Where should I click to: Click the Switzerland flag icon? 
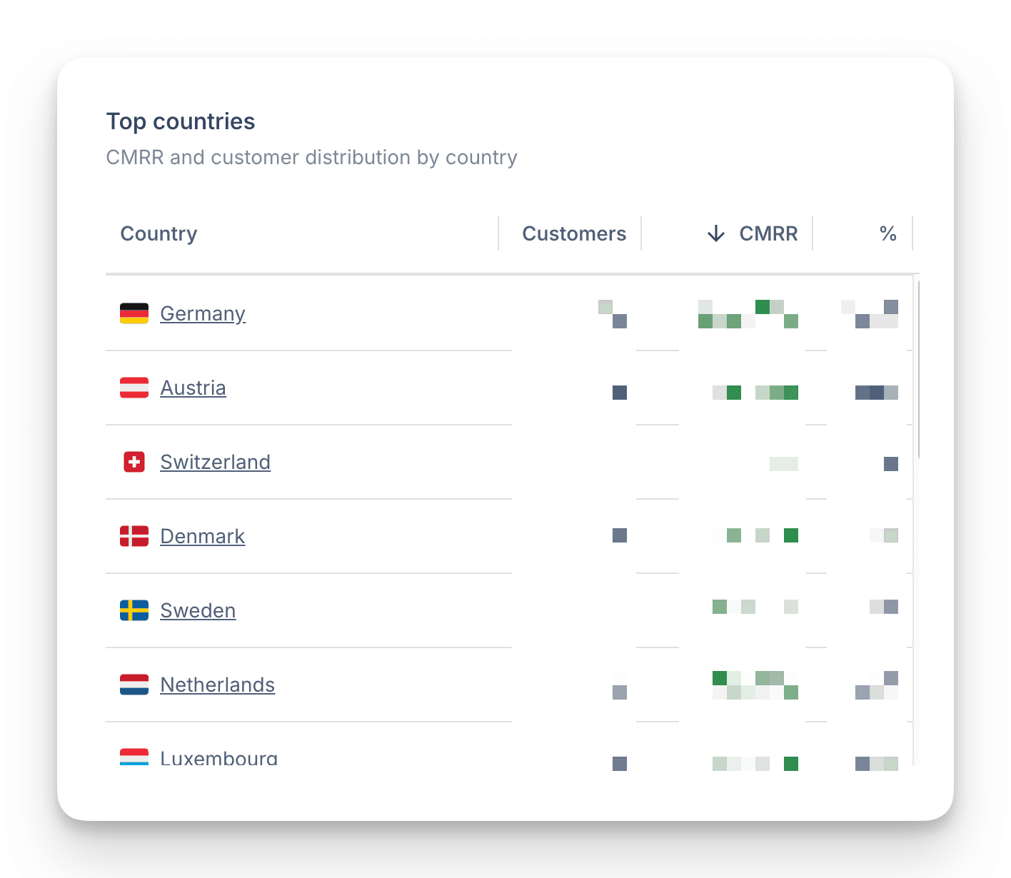134,462
